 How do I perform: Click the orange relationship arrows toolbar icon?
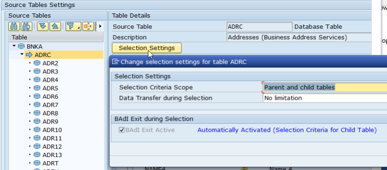coord(88,26)
